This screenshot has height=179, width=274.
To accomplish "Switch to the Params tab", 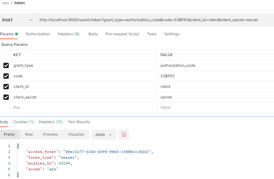I will click(9, 34).
